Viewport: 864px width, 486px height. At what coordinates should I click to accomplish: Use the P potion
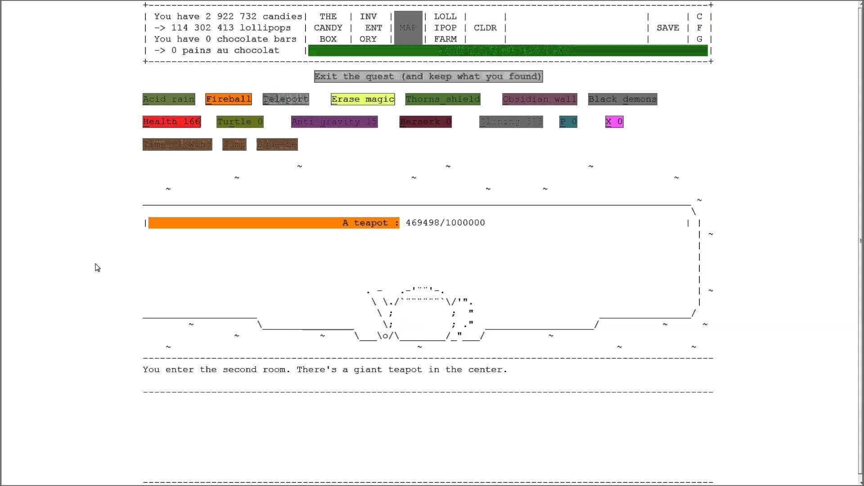pyautogui.click(x=568, y=121)
